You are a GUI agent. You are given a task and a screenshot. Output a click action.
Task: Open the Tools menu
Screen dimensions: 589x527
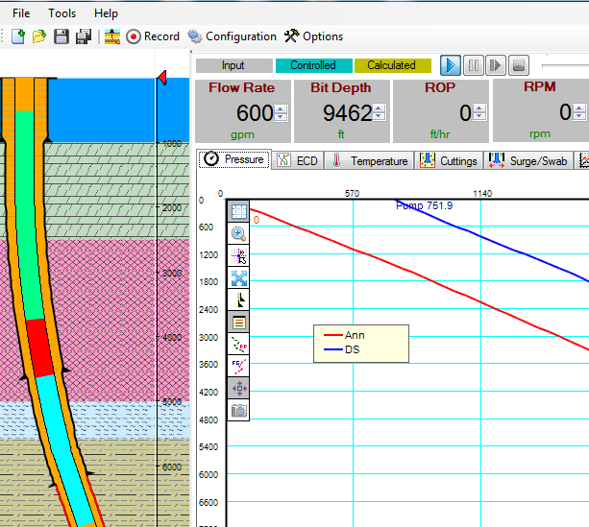[62, 13]
